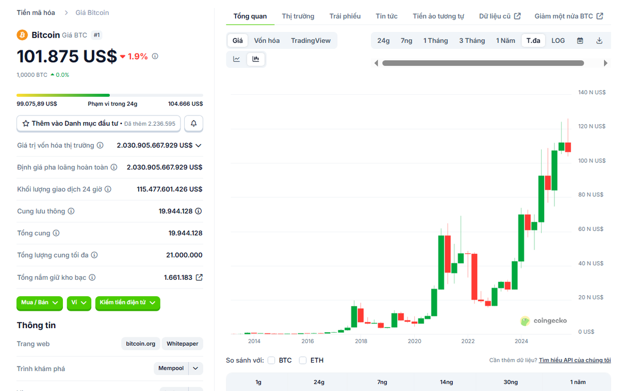Viewport: 619px width, 391px height.
Task: Select the Giá chart mode
Action: [x=238, y=41]
